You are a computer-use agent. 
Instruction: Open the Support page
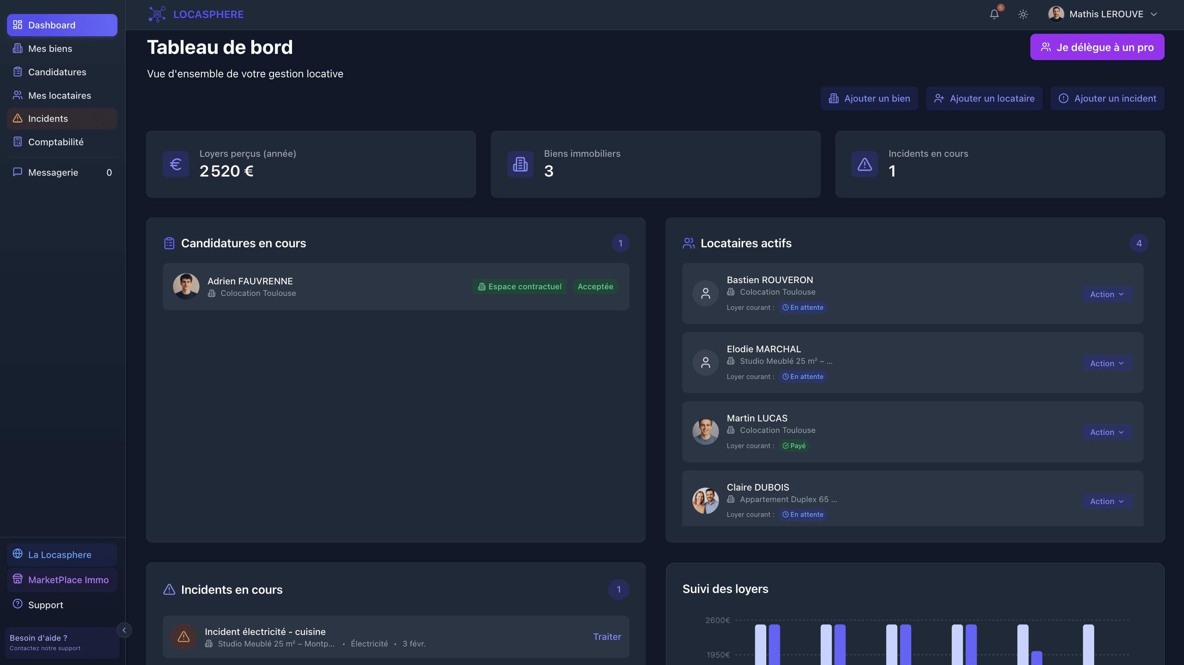click(45, 605)
